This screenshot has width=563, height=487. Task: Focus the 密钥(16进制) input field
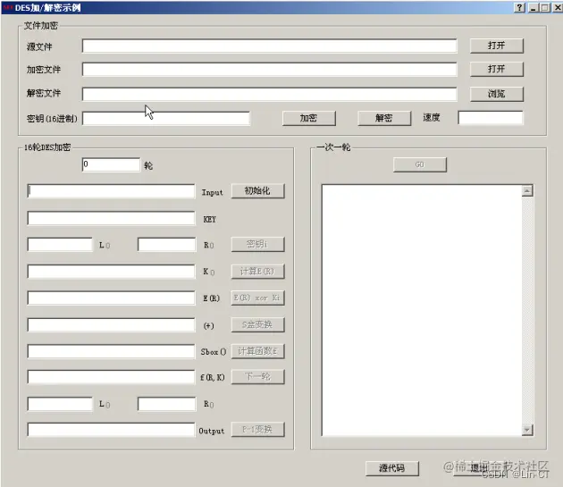(x=166, y=119)
